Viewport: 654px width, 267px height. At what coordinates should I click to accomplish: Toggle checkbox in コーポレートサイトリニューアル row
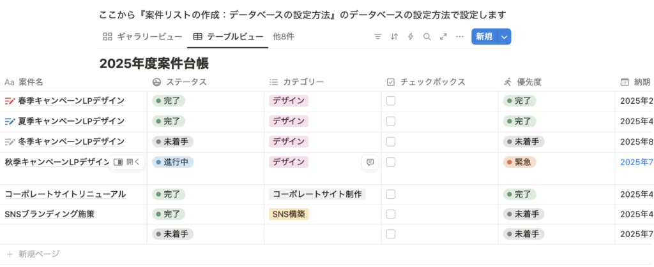tap(391, 194)
